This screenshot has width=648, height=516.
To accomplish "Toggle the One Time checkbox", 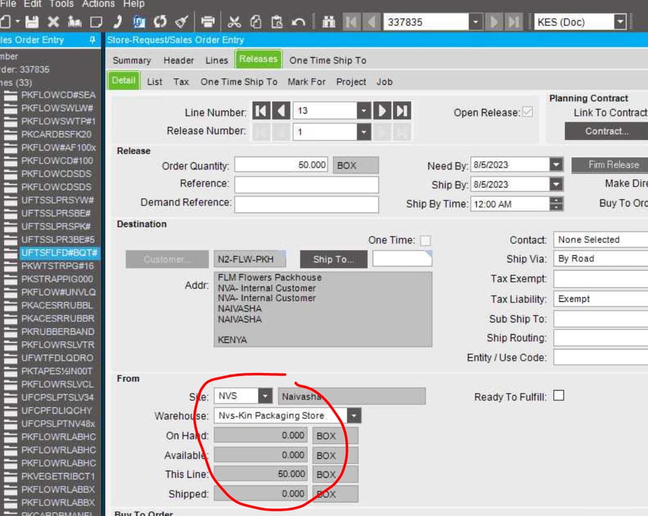I will pyautogui.click(x=426, y=241).
